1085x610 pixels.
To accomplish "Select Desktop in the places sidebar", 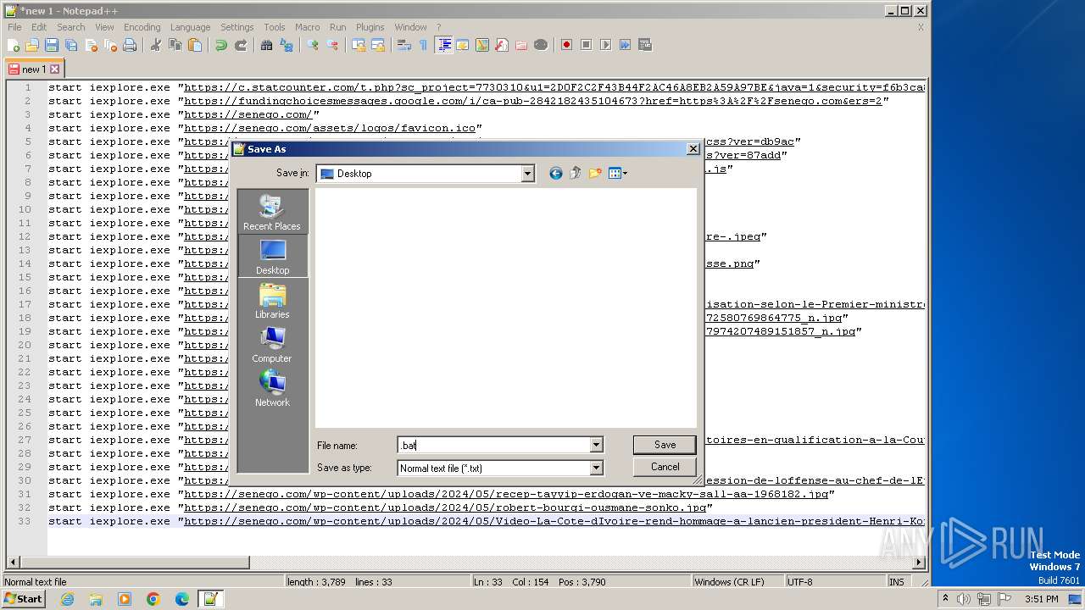I will coord(272,256).
